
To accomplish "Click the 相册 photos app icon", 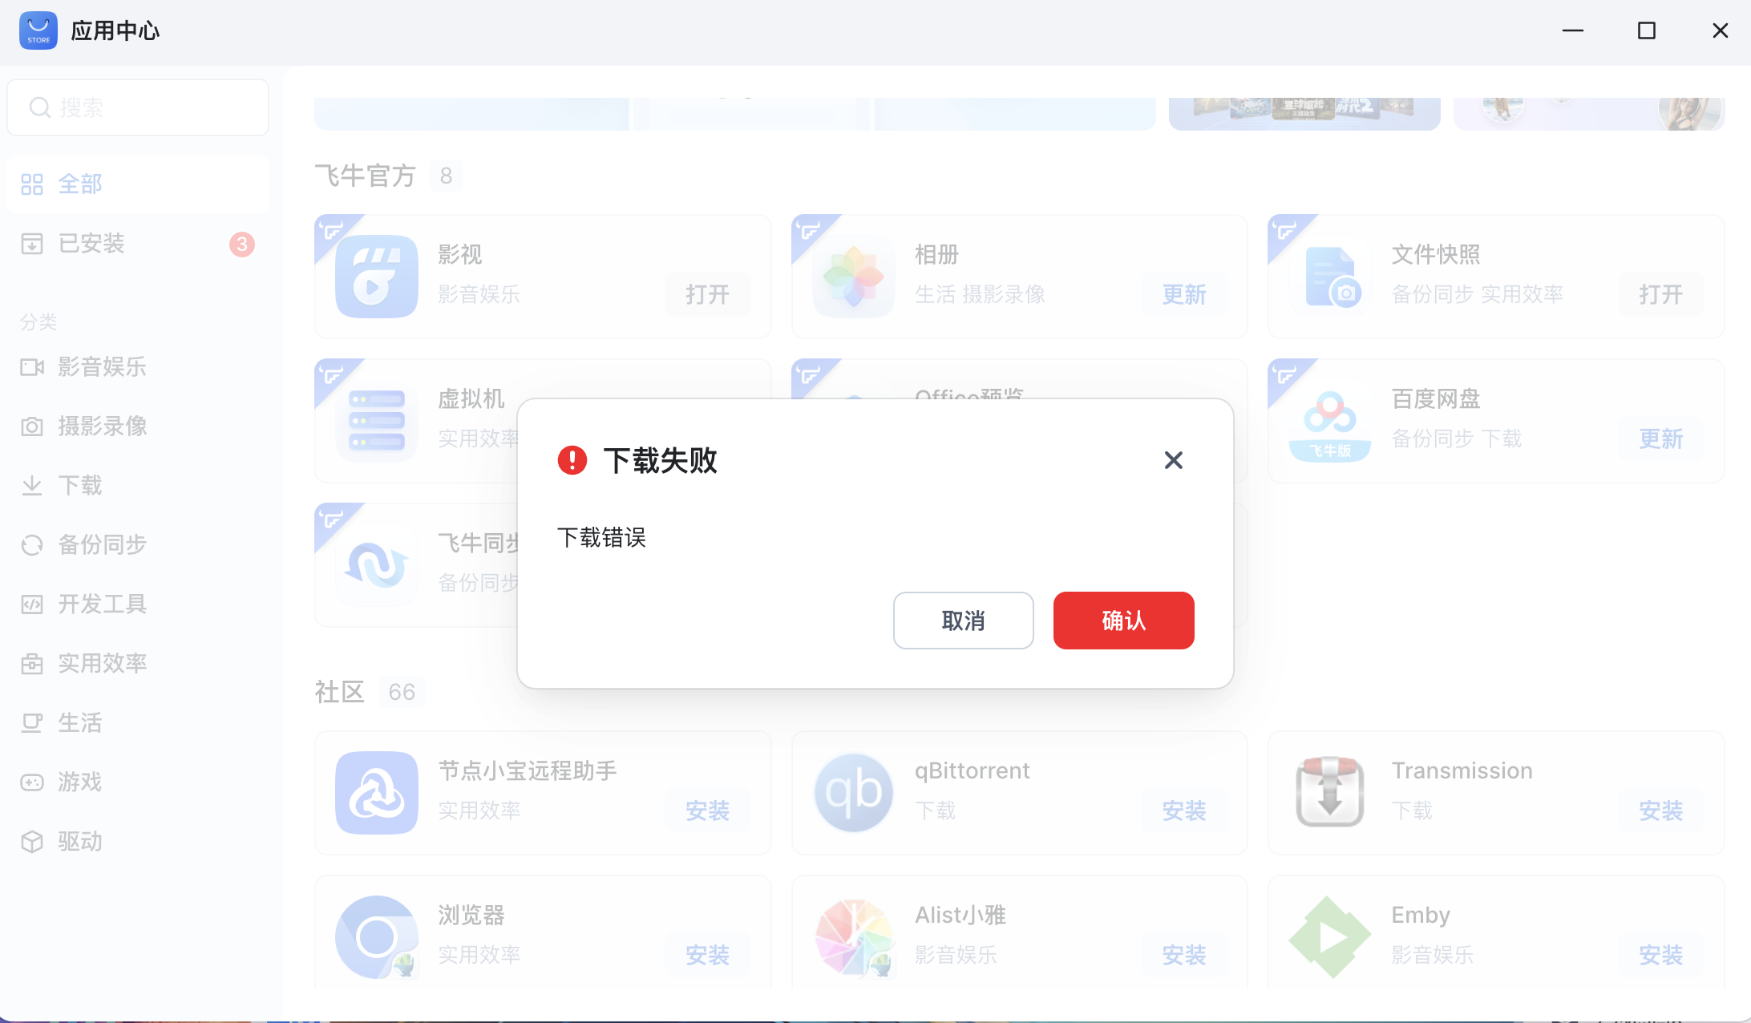I will click(x=853, y=277).
